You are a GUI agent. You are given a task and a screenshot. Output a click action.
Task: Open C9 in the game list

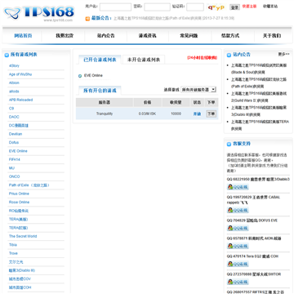coord(11,109)
